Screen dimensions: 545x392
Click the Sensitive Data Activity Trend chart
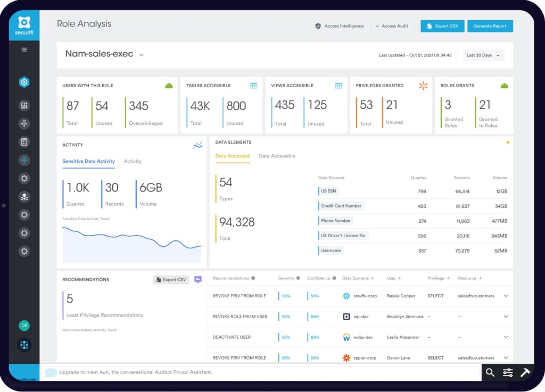132,245
